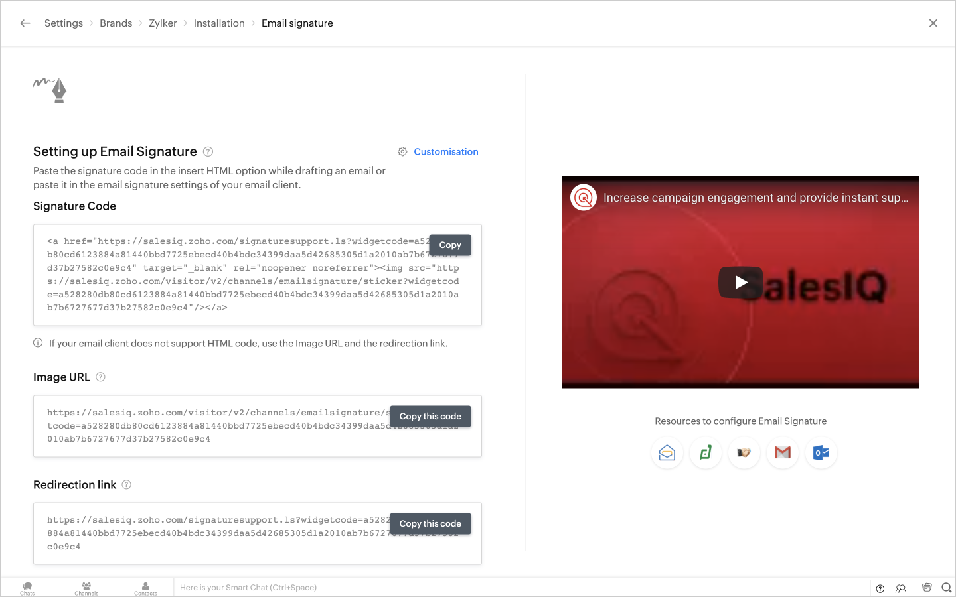The height and width of the screenshot is (597, 956).
Task: Click inside the Signature Code box
Action: (x=258, y=275)
